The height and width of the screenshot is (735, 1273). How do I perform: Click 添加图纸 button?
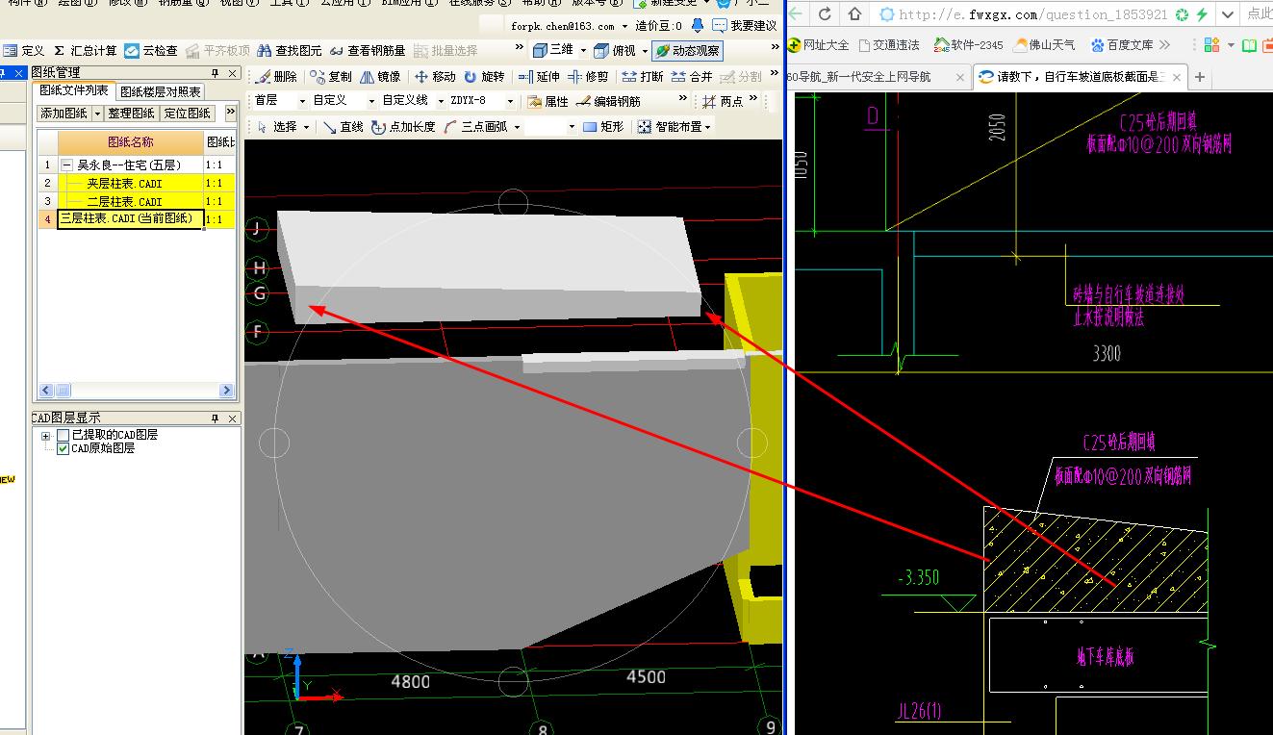tap(64, 114)
